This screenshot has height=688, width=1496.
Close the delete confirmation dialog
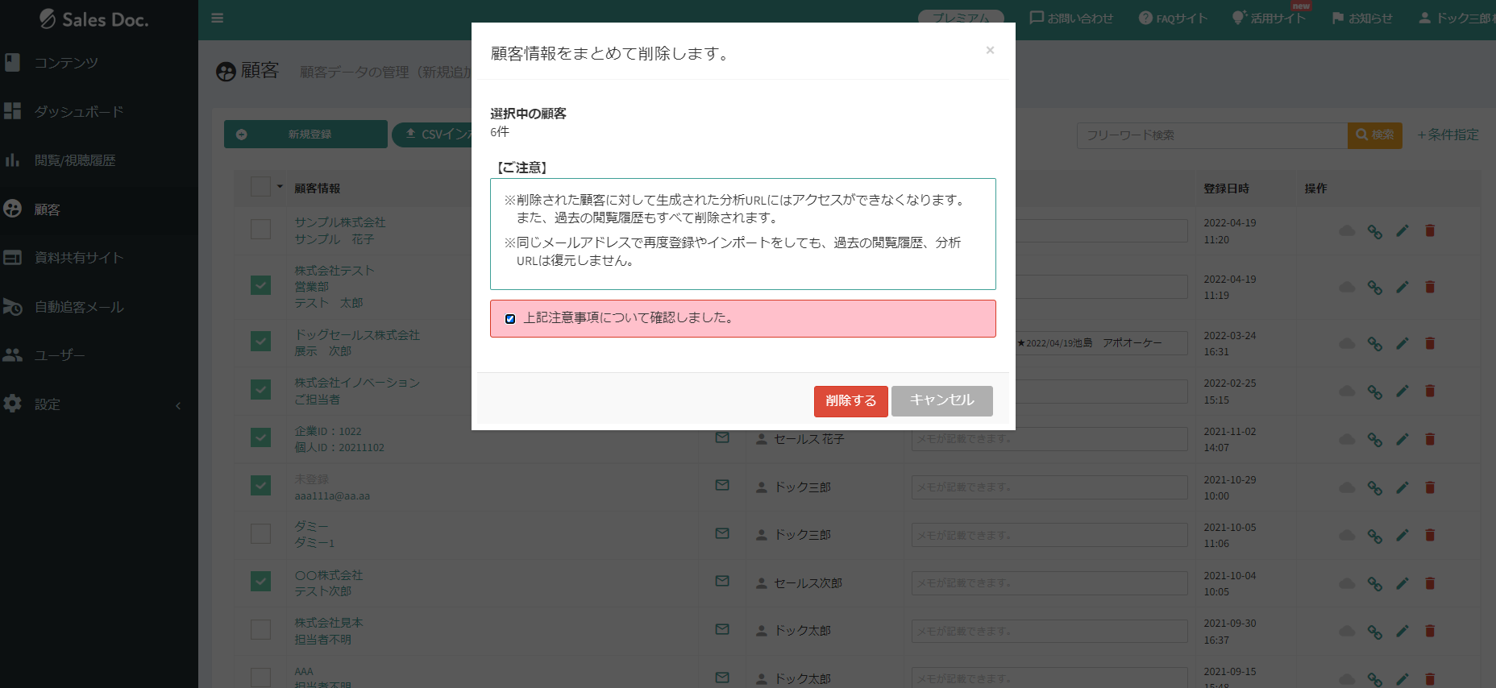tap(990, 51)
